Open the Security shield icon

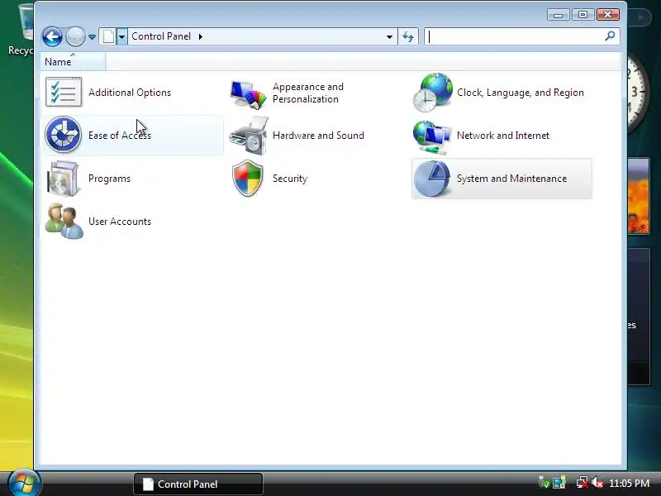(x=247, y=179)
